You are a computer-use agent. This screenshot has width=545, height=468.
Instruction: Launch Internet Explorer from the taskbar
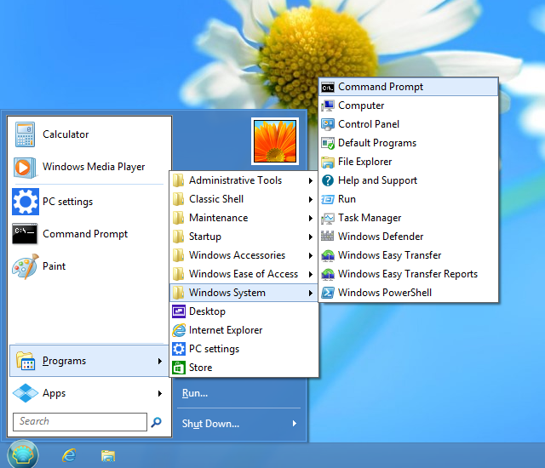(69, 455)
